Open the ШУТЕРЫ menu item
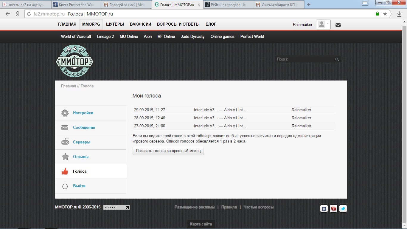The width and height of the screenshot is (407, 229). [x=115, y=24]
